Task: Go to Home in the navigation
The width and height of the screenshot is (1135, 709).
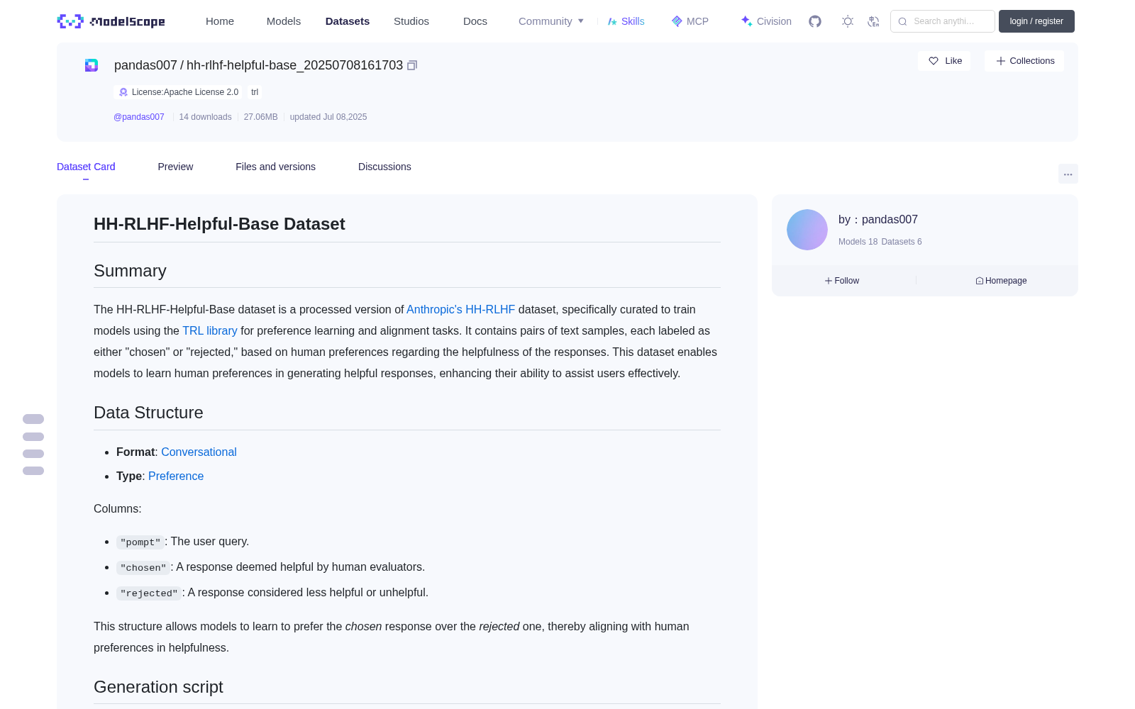Action: pos(220,21)
